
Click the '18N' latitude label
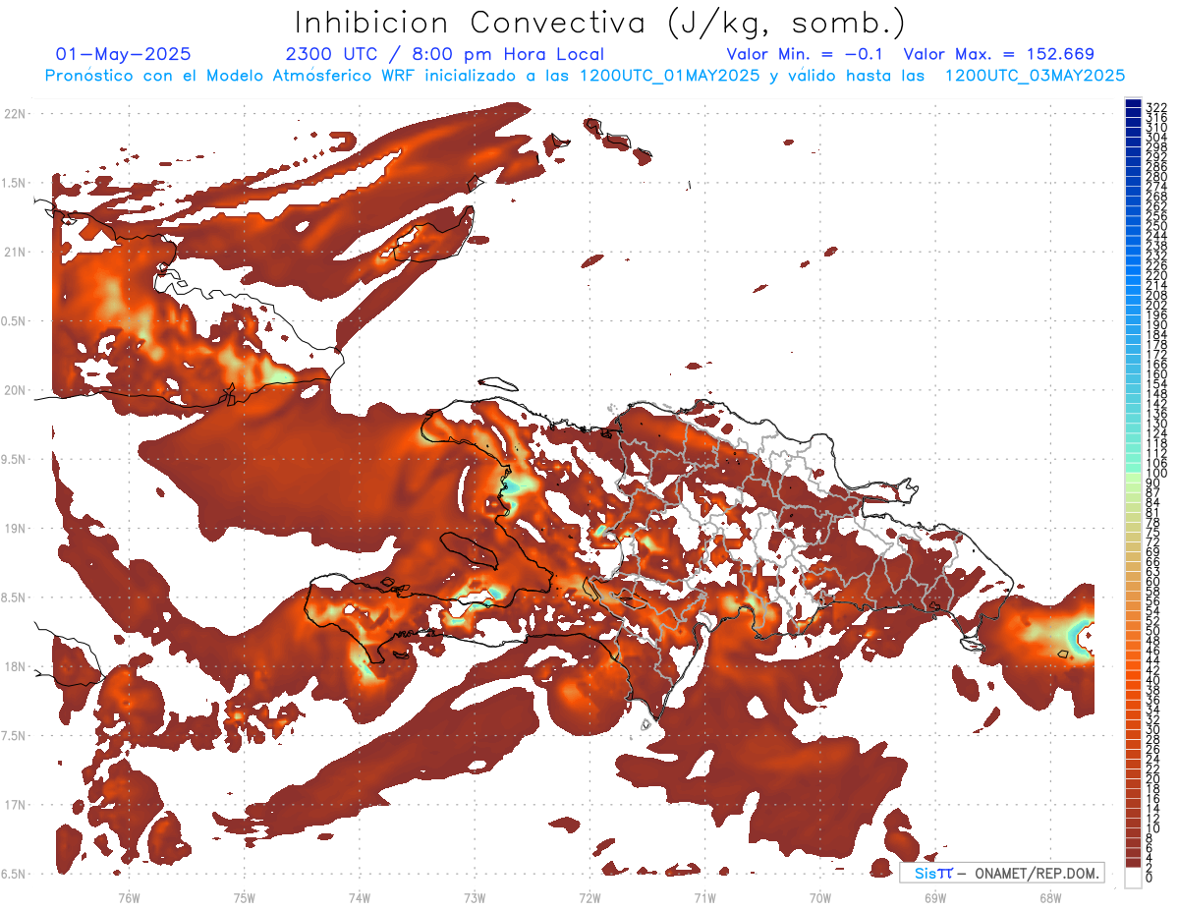[x=15, y=666]
